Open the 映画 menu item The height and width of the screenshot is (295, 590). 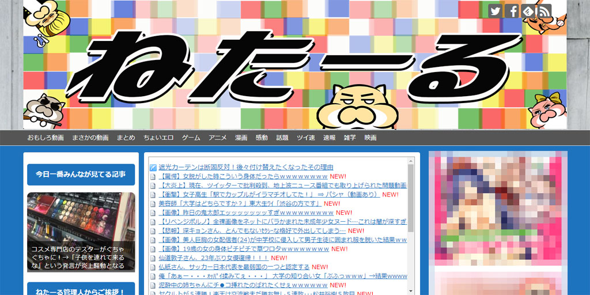[370, 138]
